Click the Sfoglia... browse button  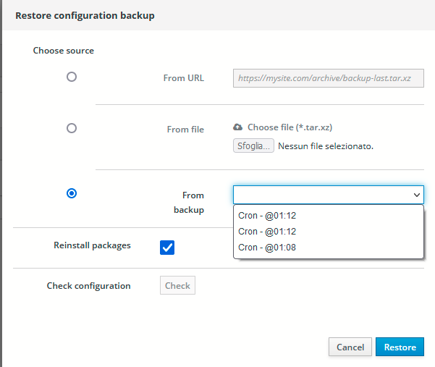tap(253, 145)
